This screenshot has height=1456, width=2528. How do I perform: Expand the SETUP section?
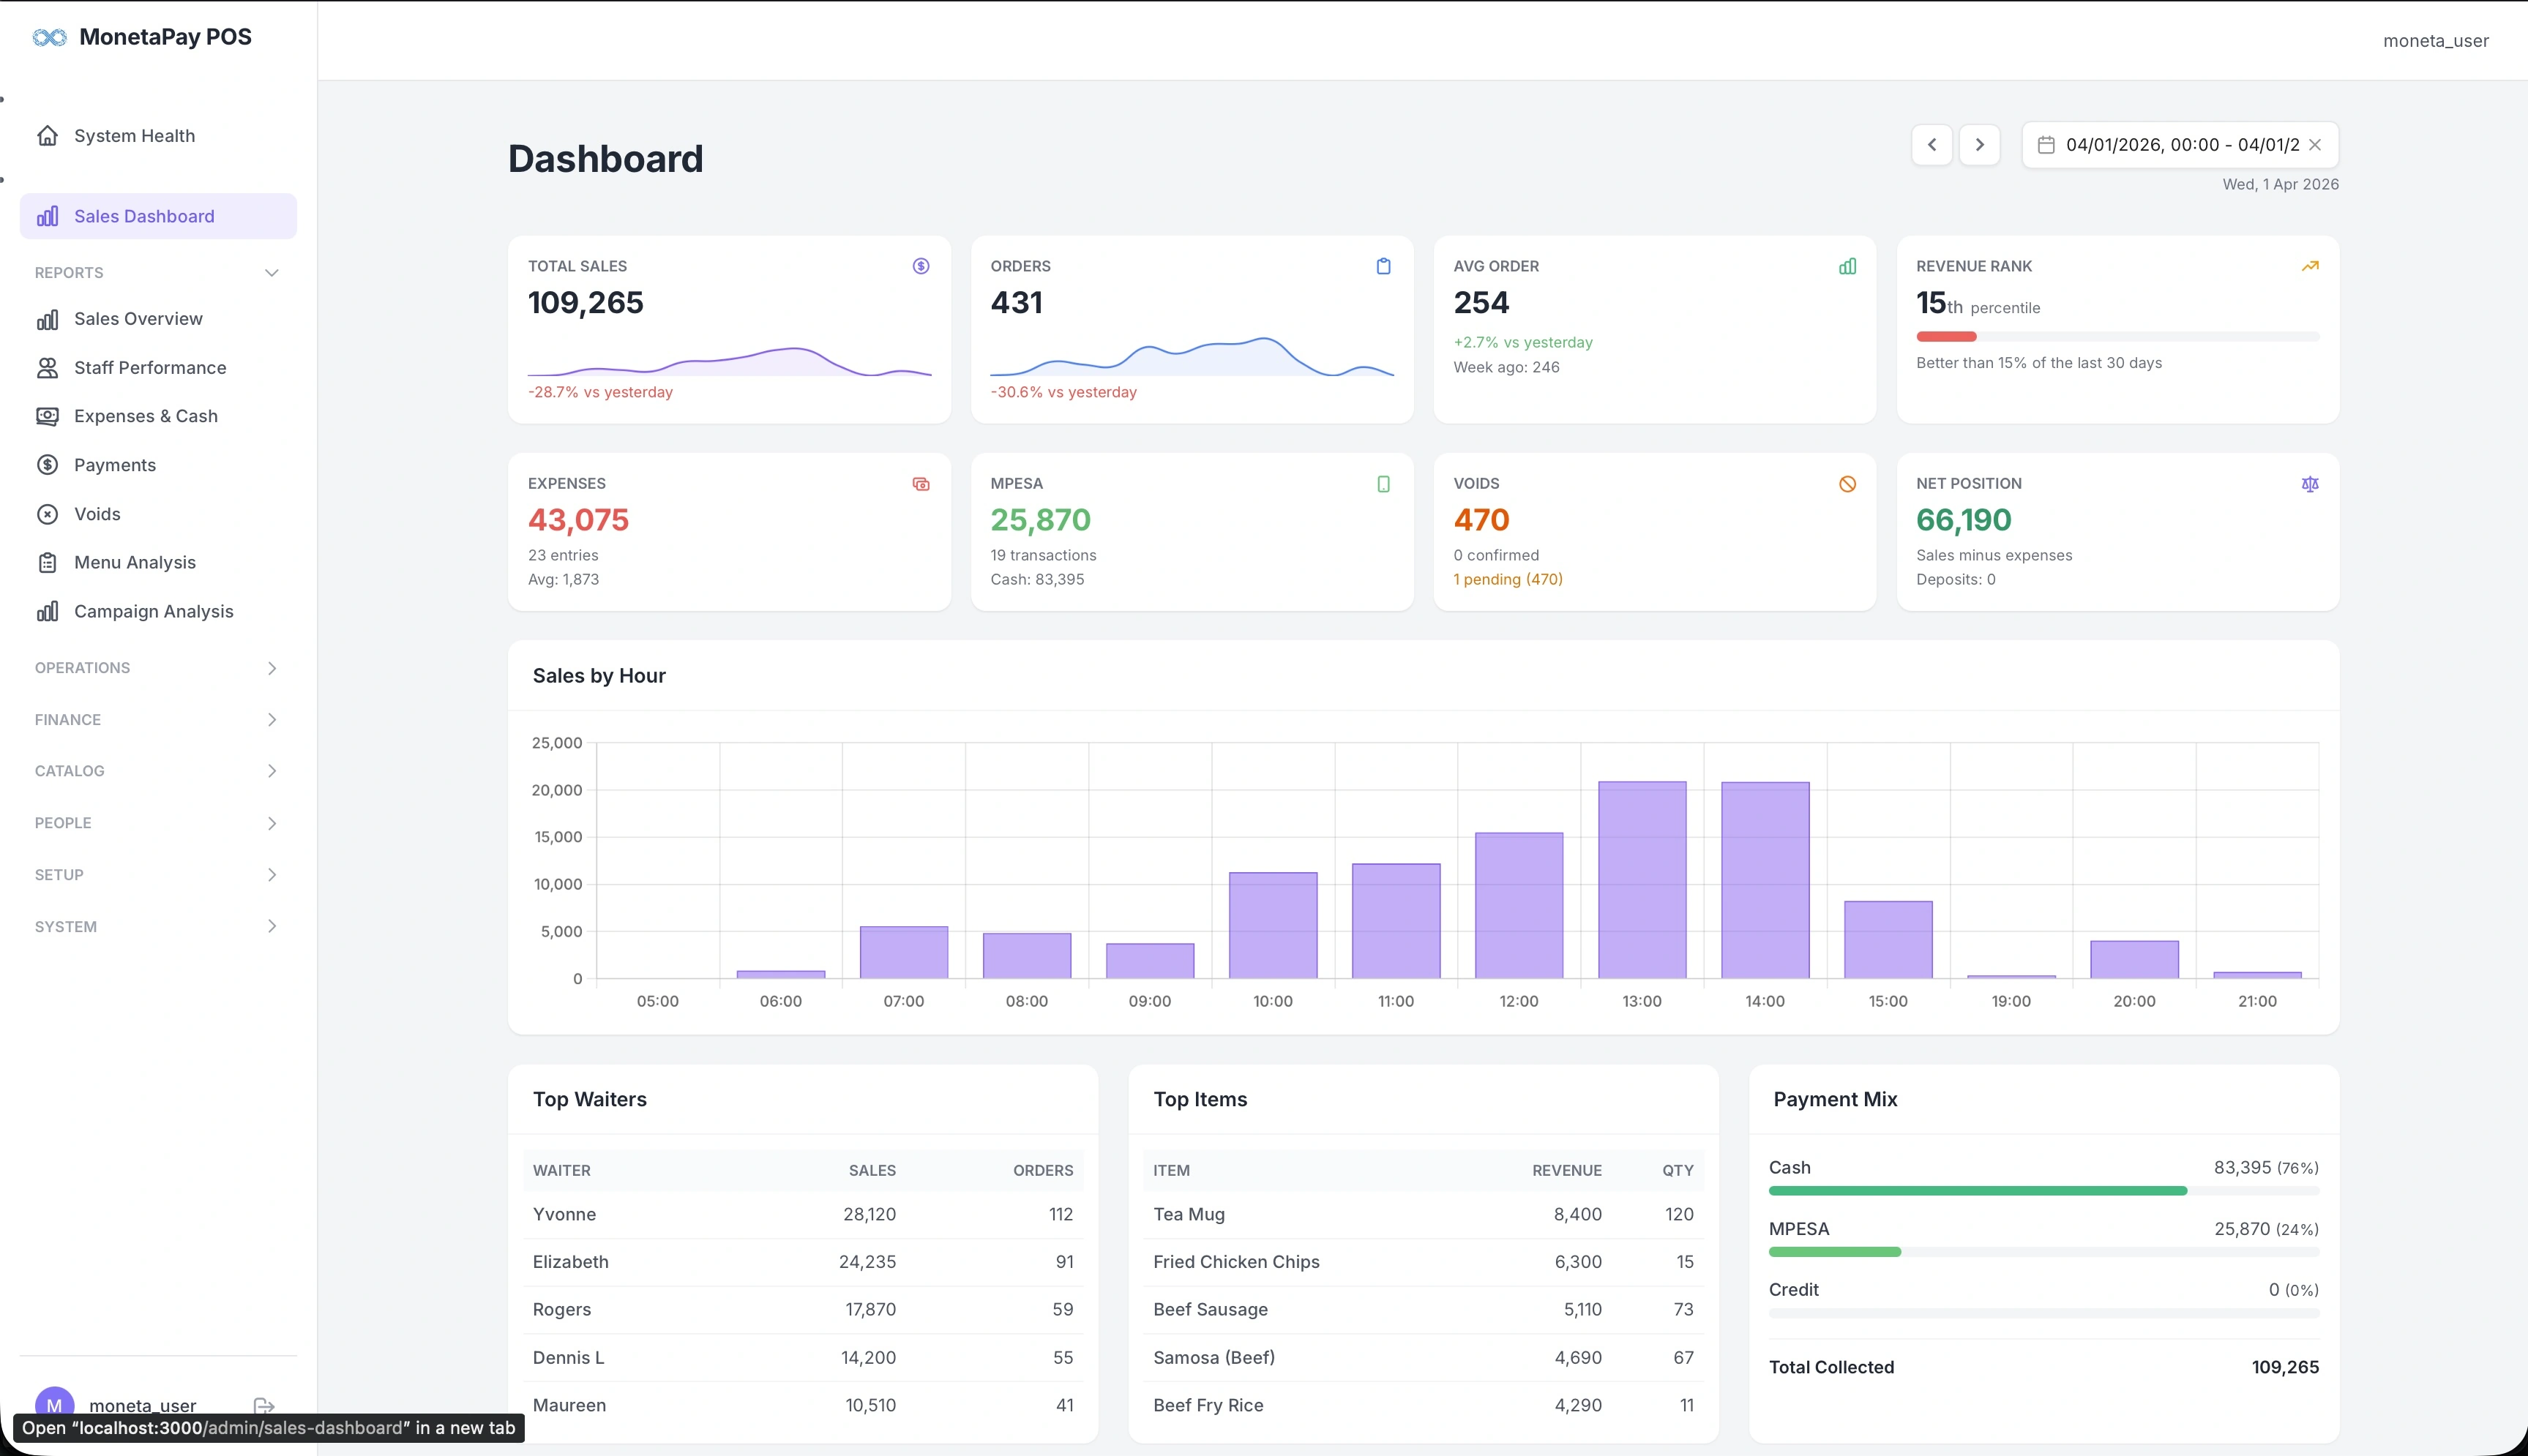tap(271, 875)
